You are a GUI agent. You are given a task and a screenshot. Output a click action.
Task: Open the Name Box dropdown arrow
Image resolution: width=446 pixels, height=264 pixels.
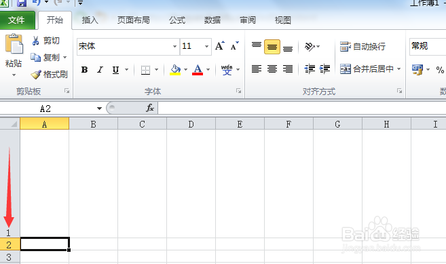(99, 109)
